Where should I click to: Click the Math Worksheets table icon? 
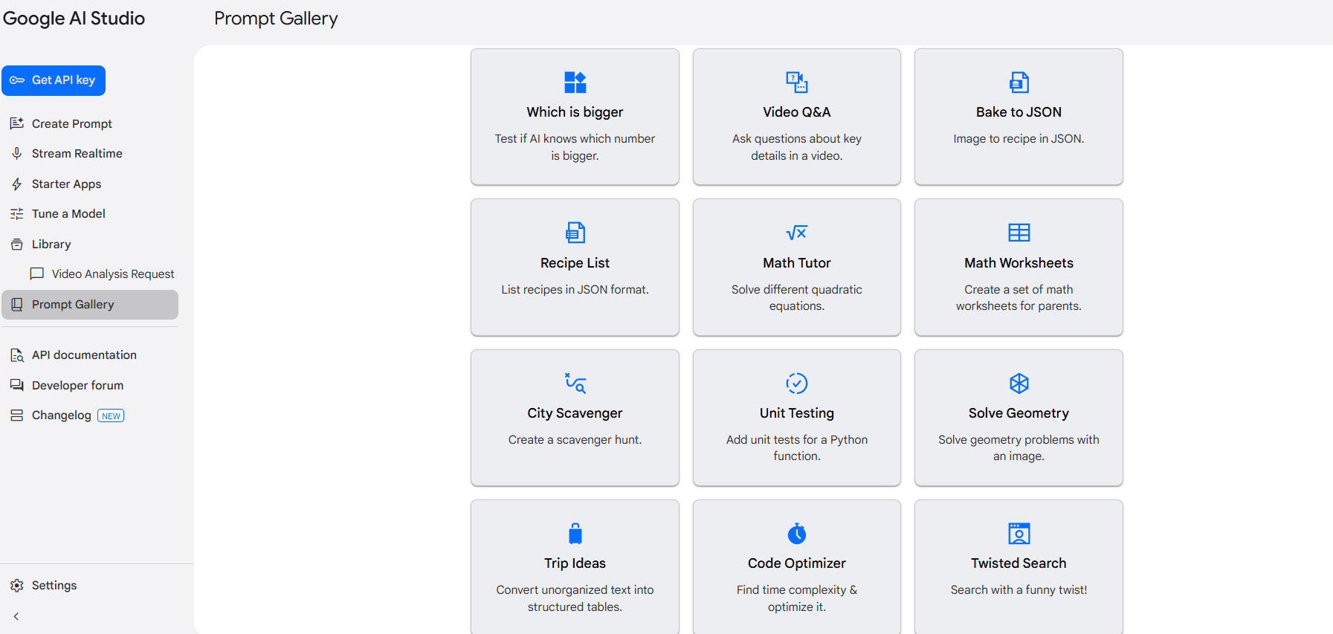[x=1019, y=233]
